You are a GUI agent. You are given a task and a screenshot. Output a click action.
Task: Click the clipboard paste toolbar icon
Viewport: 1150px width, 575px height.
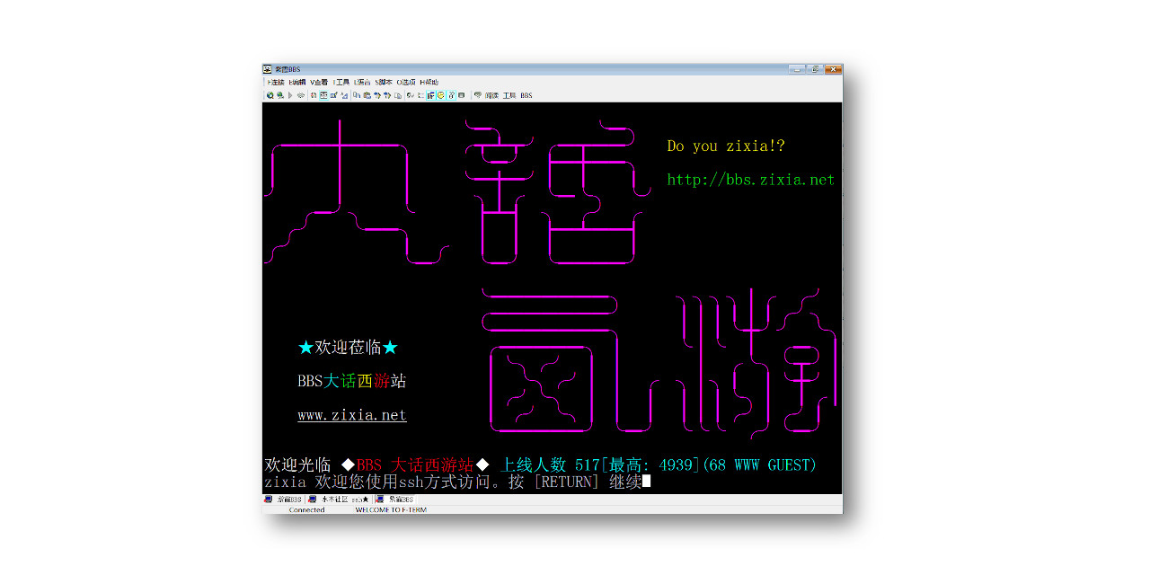367,95
